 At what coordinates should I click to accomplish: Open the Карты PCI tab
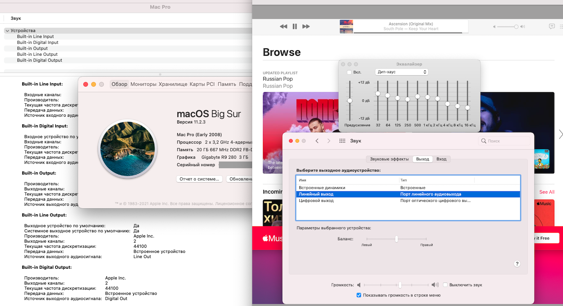202,84
